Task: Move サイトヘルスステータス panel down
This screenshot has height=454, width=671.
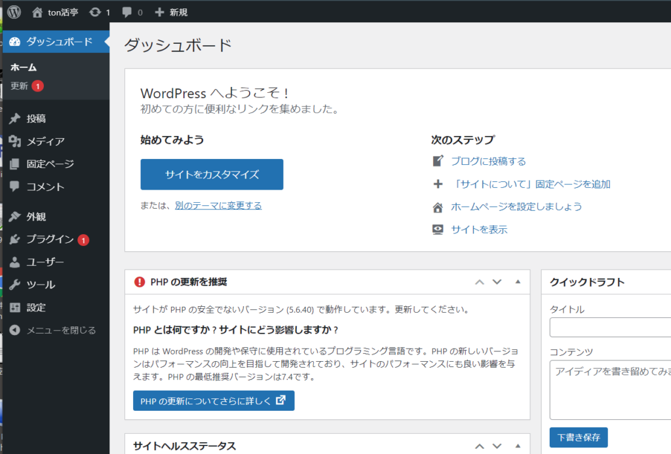Action: coord(497,446)
